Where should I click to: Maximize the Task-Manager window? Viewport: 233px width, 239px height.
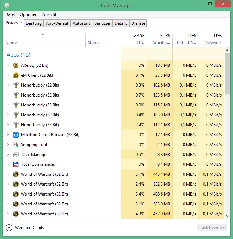point(210,4)
